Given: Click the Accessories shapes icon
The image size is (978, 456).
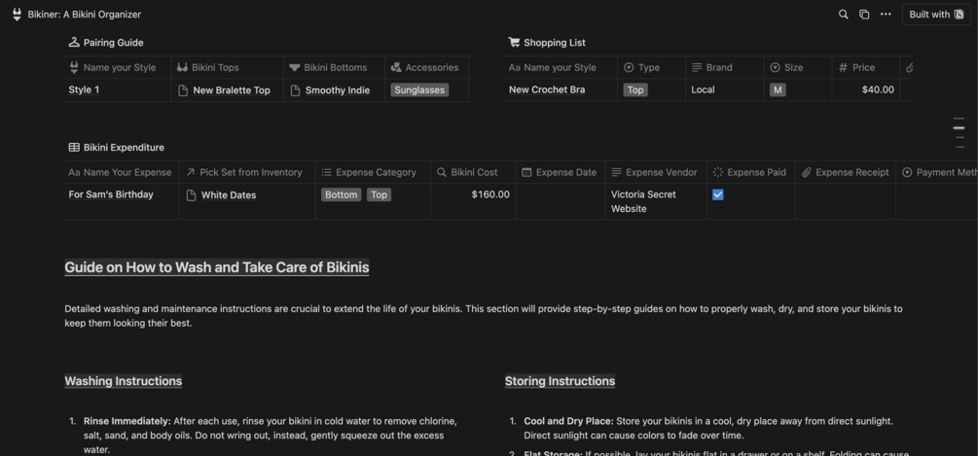Looking at the screenshot, I should point(396,67).
